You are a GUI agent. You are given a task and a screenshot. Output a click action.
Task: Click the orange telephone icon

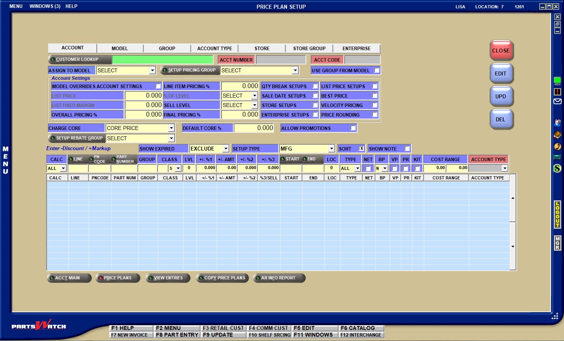tap(557, 147)
